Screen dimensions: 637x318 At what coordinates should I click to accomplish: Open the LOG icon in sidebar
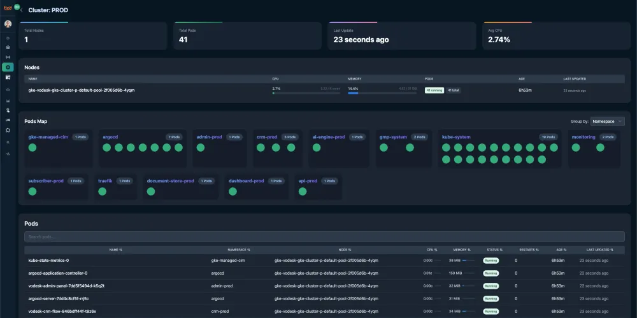[8, 120]
